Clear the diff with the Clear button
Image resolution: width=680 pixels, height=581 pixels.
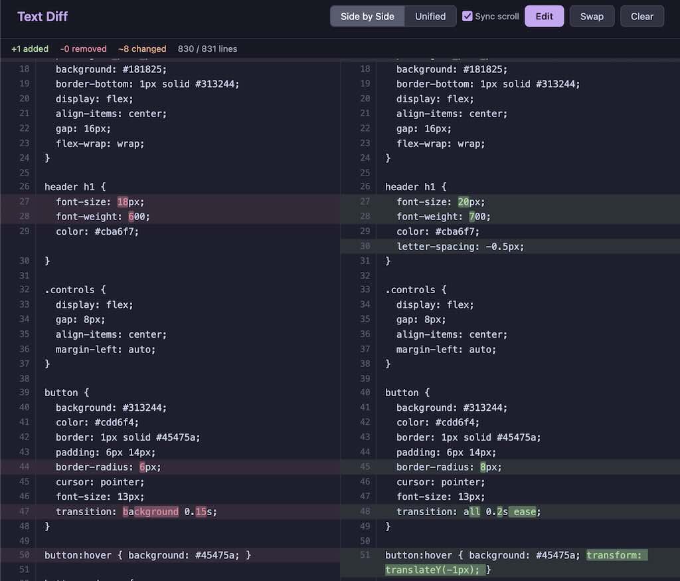pos(641,17)
